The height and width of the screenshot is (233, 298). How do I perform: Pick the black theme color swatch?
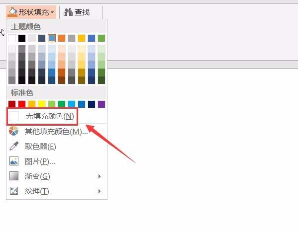22,38
